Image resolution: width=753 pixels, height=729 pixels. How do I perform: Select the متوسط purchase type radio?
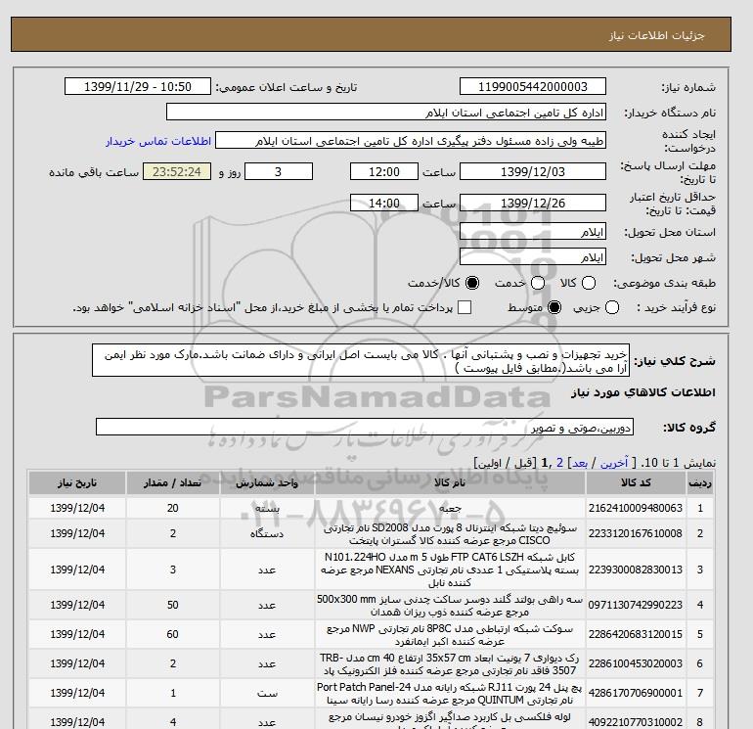point(554,307)
